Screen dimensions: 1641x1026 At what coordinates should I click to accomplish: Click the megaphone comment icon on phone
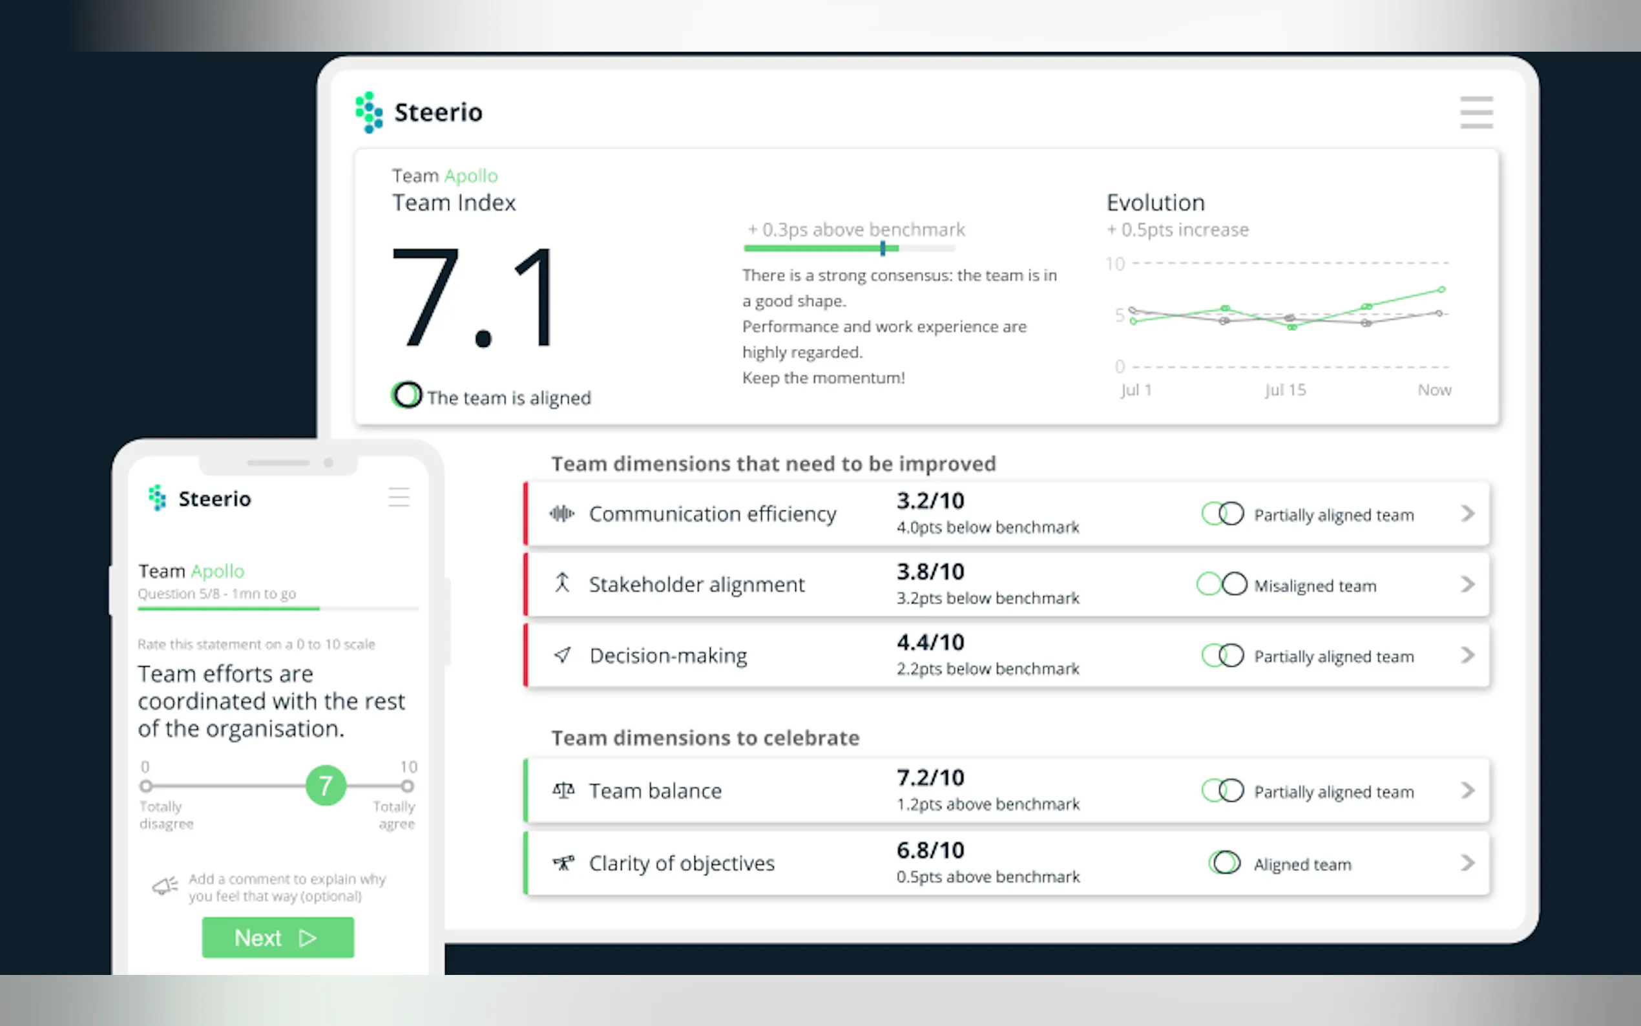(x=165, y=886)
